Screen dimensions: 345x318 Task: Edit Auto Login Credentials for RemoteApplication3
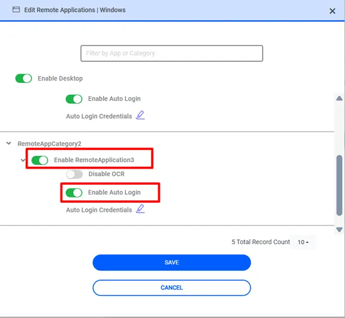[x=140, y=209]
